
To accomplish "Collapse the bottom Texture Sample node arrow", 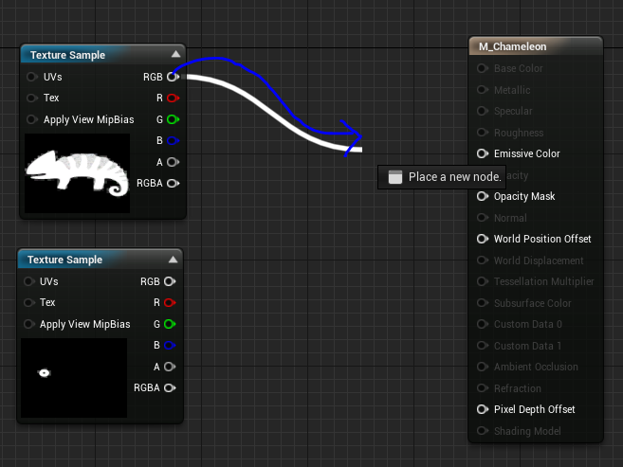I will click(x=173, y=260).
